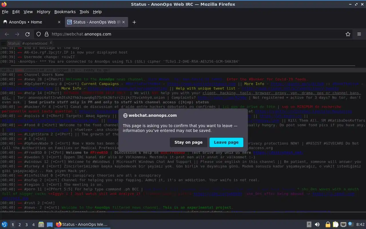Close the Status - AnonOps Web IRC tab
The height and width of the screenshot is (229, 366).
point(124,22)
